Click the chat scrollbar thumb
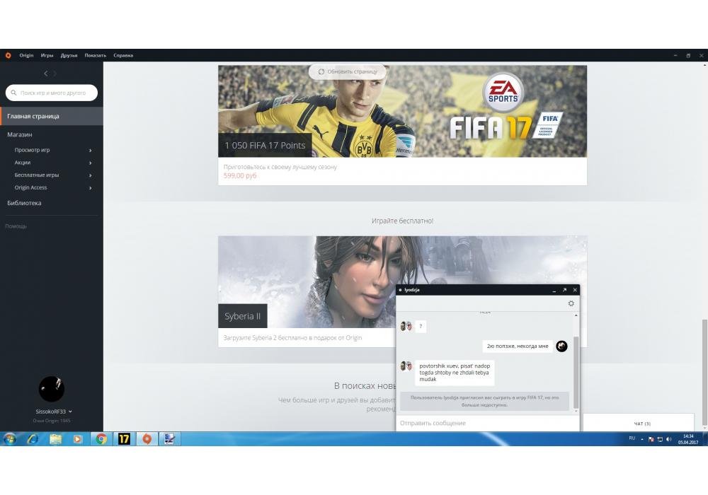This screenshot has width=708, height=495. (x=576, y=372)
